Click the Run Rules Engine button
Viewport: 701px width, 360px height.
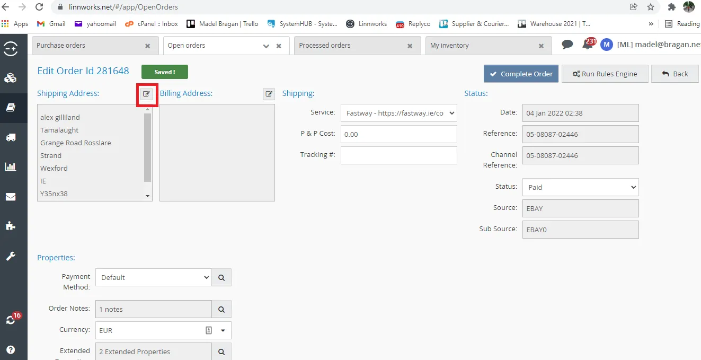point(605,74)
